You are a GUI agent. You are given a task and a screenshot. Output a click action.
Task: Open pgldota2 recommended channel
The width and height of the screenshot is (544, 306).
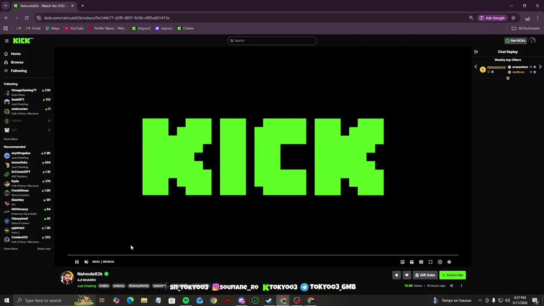pyautogui.click(x=27, y=230)
